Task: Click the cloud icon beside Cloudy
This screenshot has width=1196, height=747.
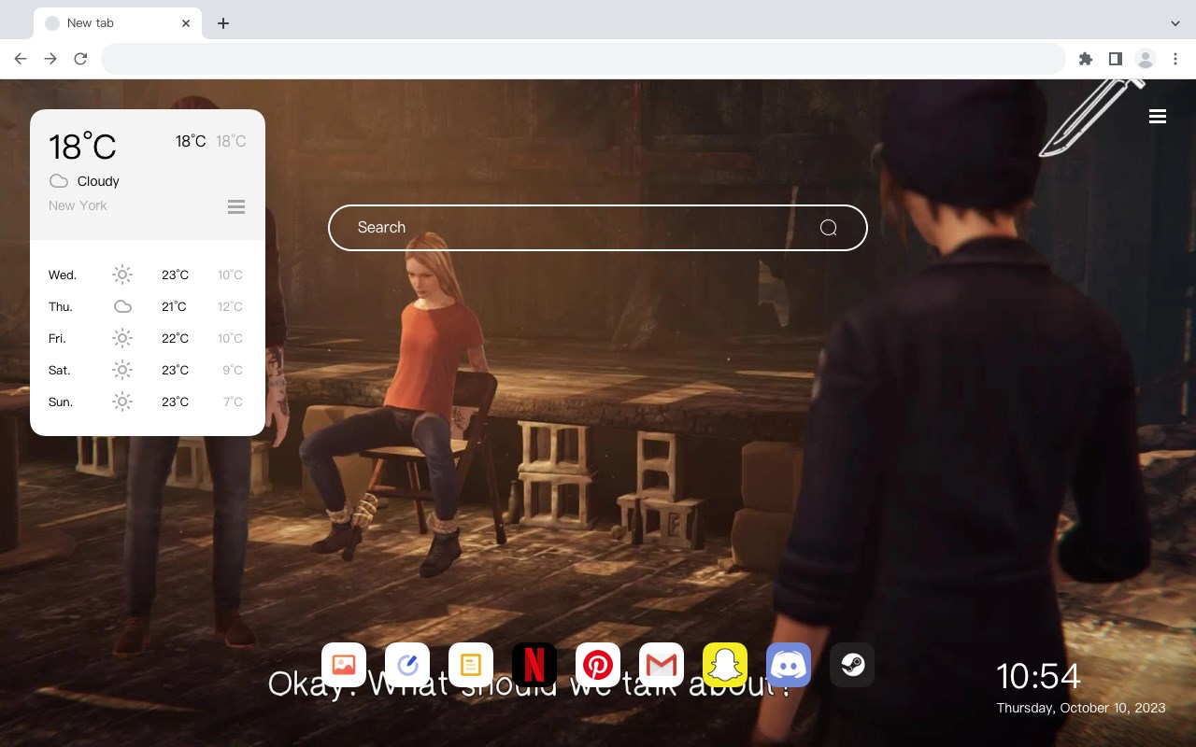Action: click(59, 181)
